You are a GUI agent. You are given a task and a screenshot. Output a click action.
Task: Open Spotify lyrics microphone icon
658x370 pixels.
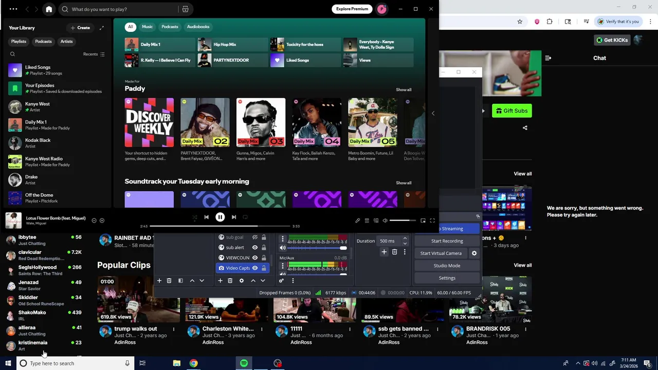click(357, 220)
